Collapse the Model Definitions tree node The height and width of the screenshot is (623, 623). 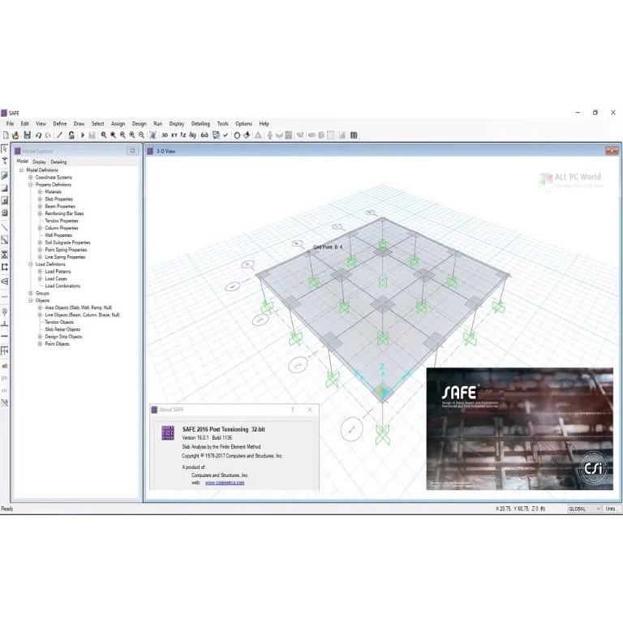coord(21,170)
